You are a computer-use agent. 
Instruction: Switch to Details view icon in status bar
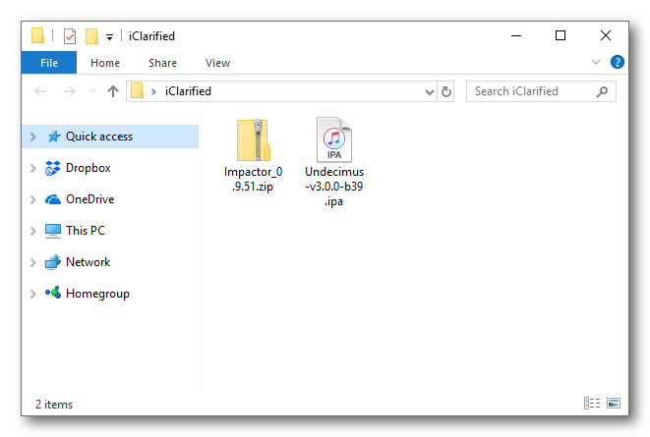pos(592,403)
